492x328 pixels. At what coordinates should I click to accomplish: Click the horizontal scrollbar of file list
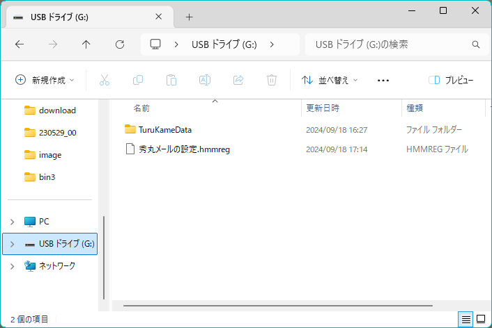(278, 306)
